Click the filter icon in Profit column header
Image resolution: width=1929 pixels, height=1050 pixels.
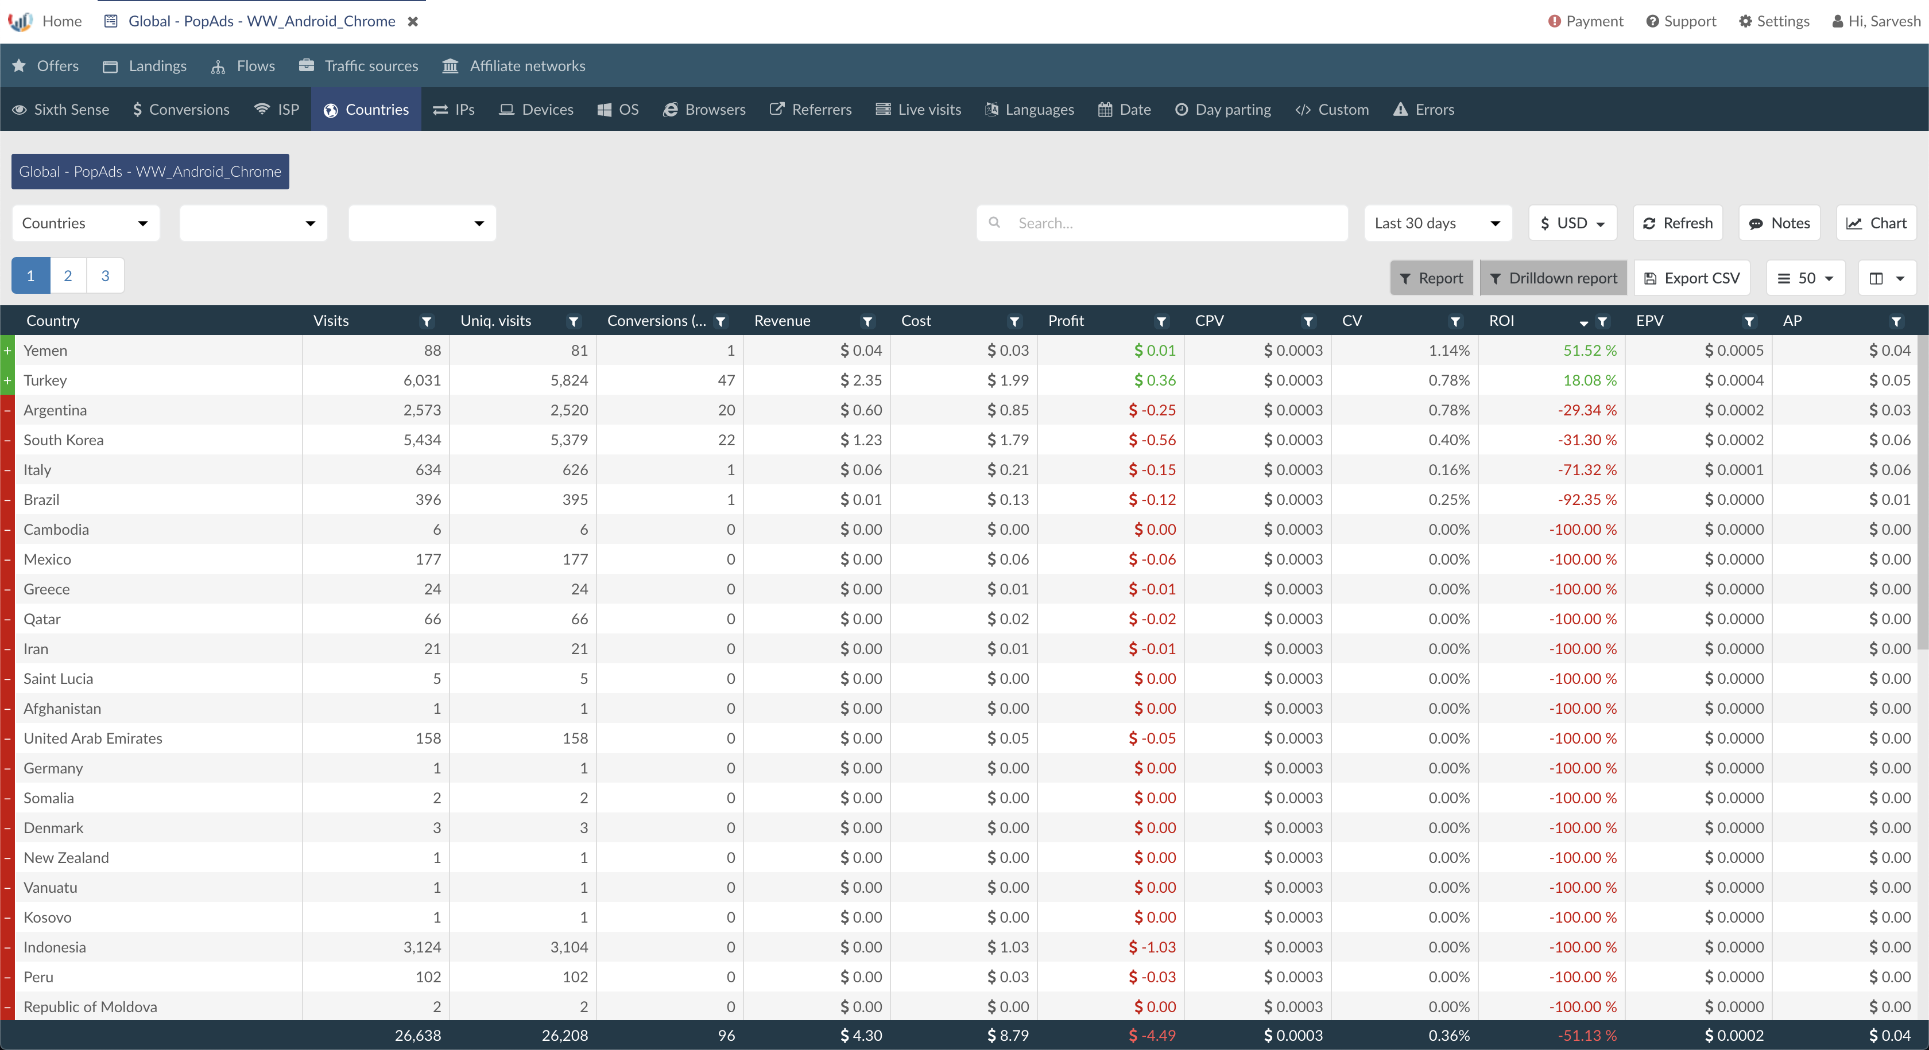click(1161, 321)
